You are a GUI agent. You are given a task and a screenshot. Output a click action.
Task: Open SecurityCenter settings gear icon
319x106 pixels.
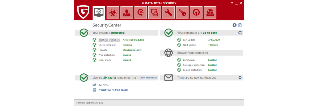point(234,25)
